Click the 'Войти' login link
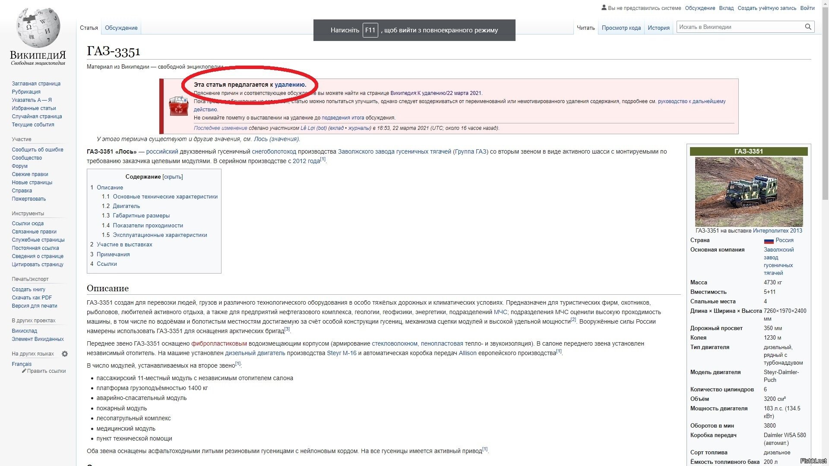The width and height of the screenshot is (829, 466). click(807, 8)
